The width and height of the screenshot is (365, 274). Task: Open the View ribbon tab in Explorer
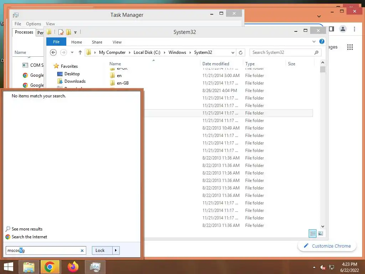click(117, 42)
